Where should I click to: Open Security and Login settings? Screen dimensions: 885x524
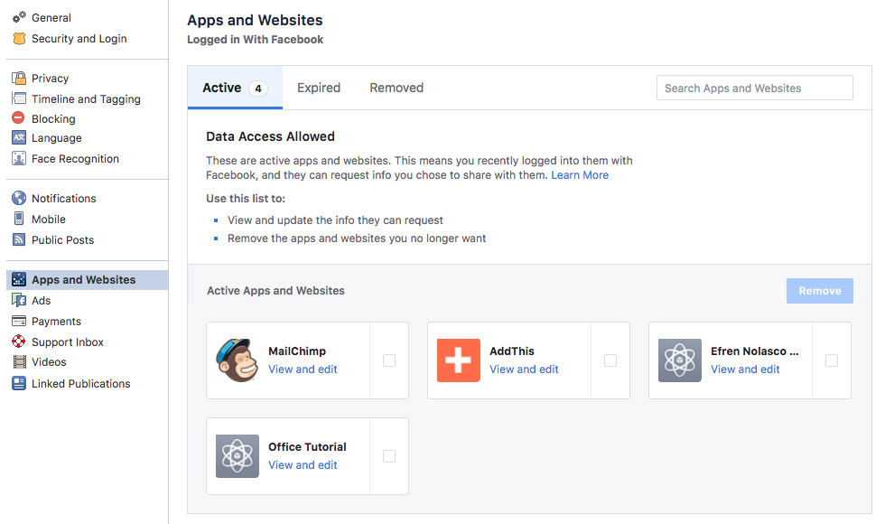coord(79,38)
